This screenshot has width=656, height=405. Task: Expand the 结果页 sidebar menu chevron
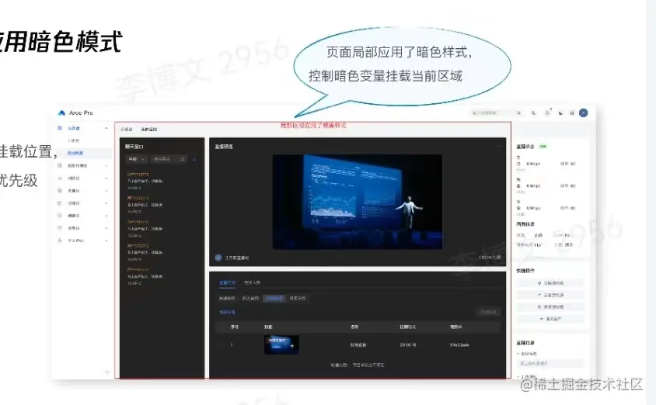click(106, 216)
